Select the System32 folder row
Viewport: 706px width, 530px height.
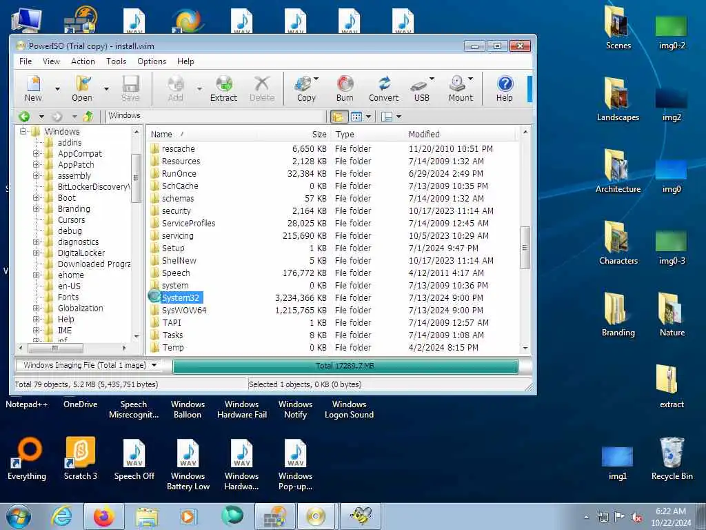[333, 298]
